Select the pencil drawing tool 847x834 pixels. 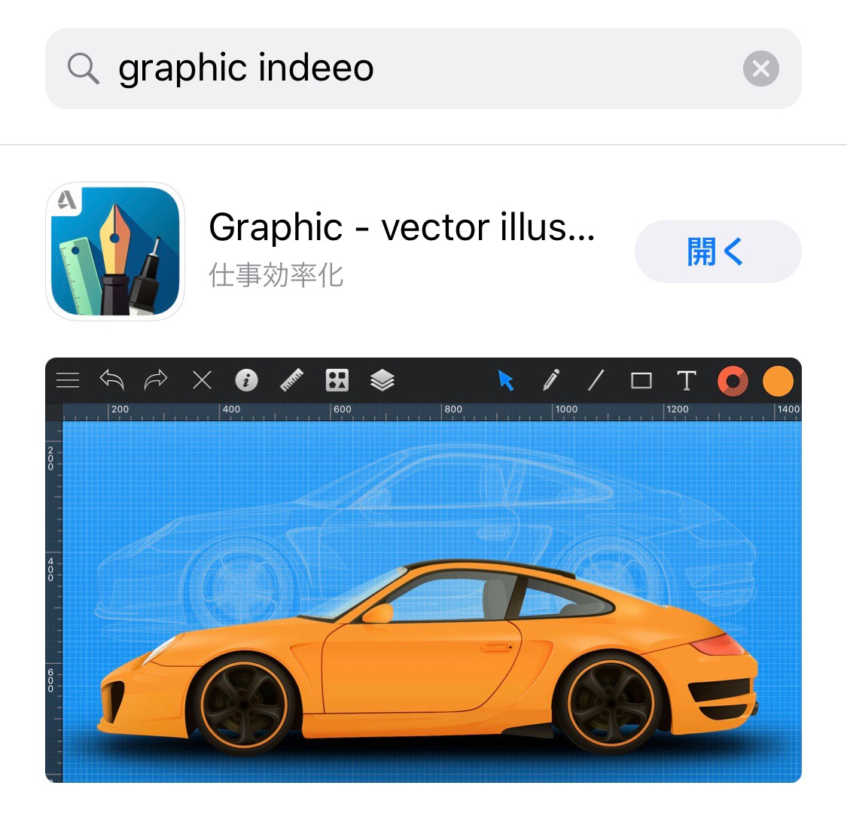click(x=551, y=380)
